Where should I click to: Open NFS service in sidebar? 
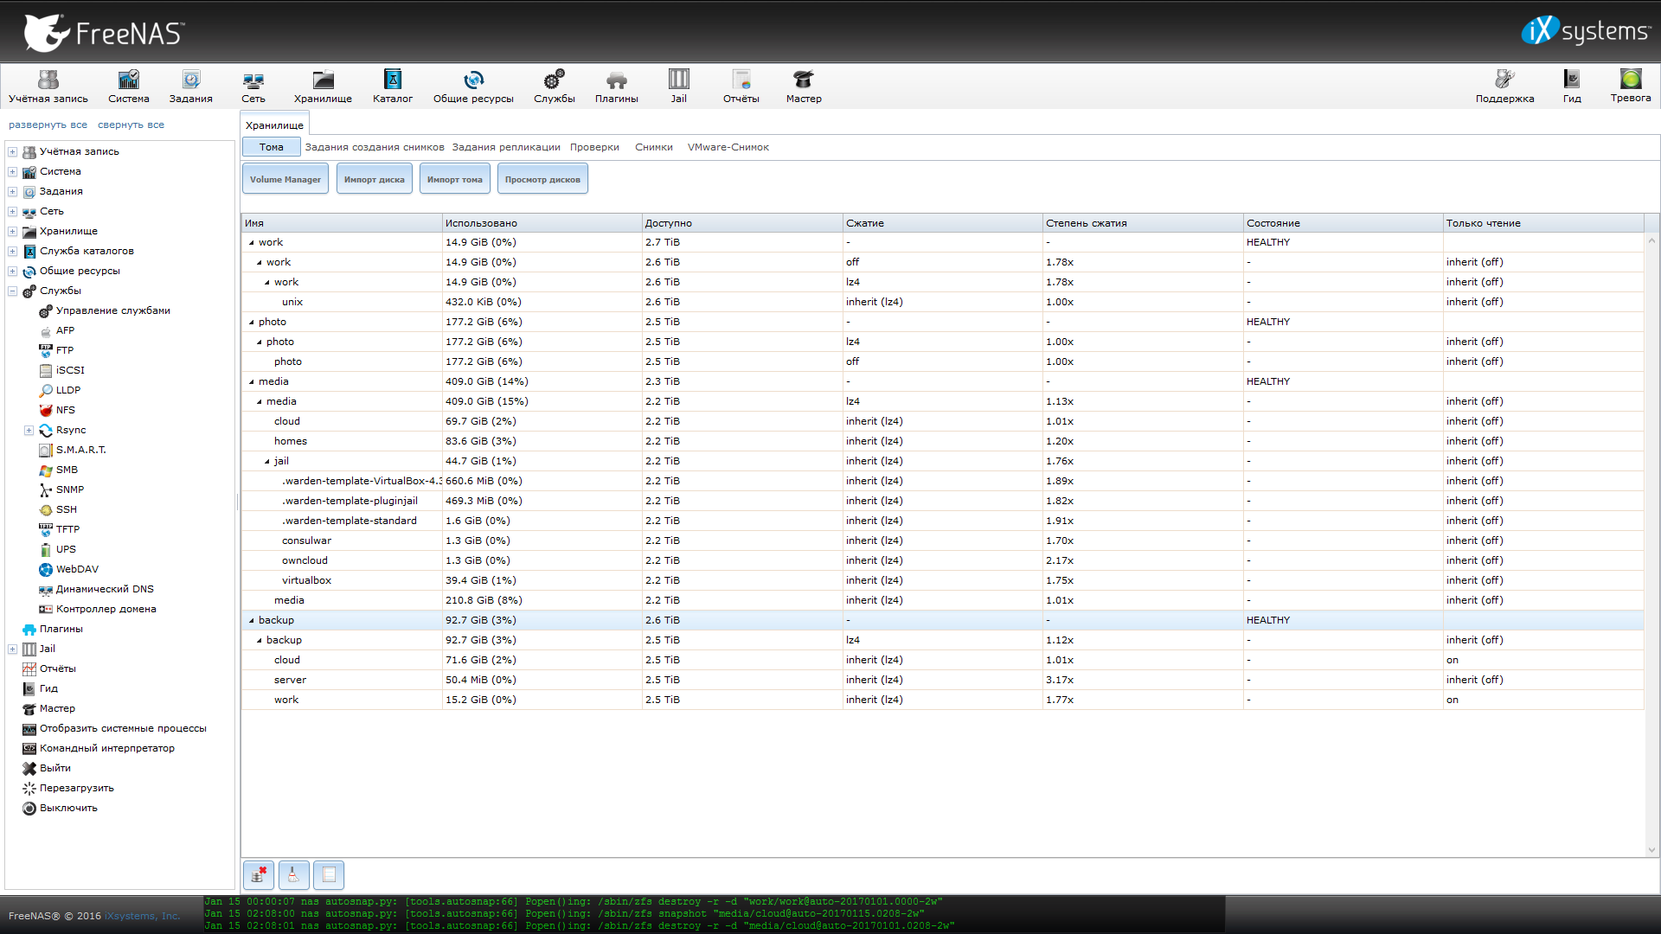click(x=66, y=410)
